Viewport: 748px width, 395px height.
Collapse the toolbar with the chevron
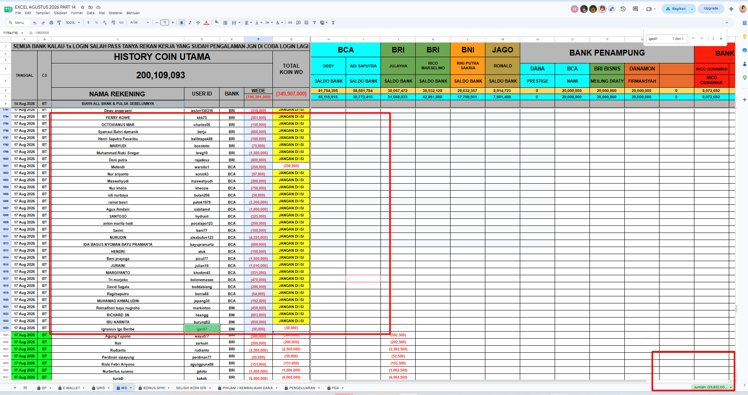[x=727, y=23]
